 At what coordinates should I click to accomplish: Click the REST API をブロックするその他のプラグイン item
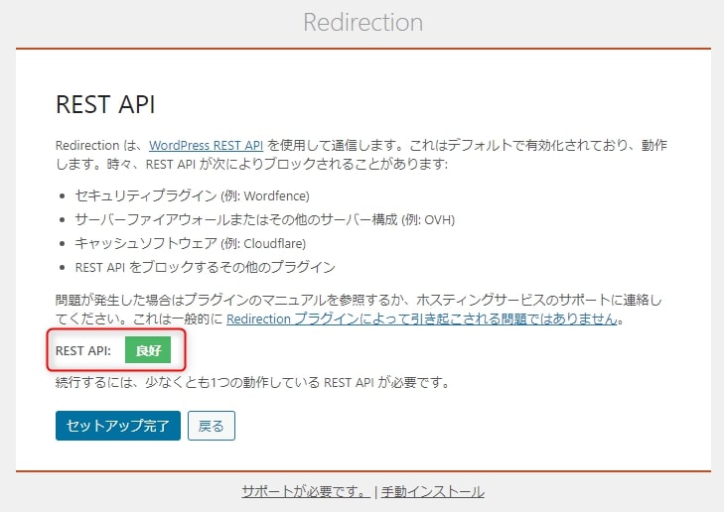(205, 267)
